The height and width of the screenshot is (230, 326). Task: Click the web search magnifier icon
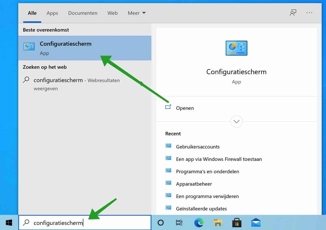pyautogui.click(x=26, y=80)
